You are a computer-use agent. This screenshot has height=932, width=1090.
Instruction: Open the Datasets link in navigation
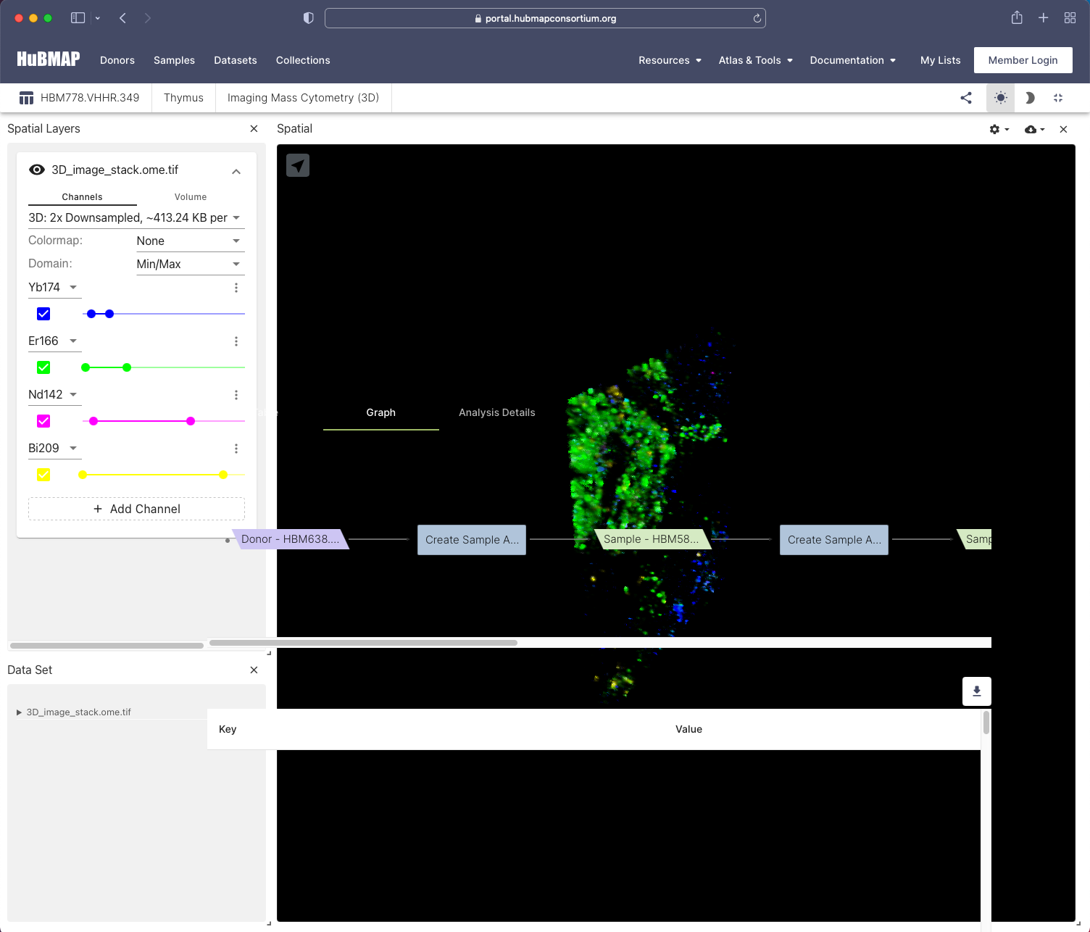[x=236, y=60]
